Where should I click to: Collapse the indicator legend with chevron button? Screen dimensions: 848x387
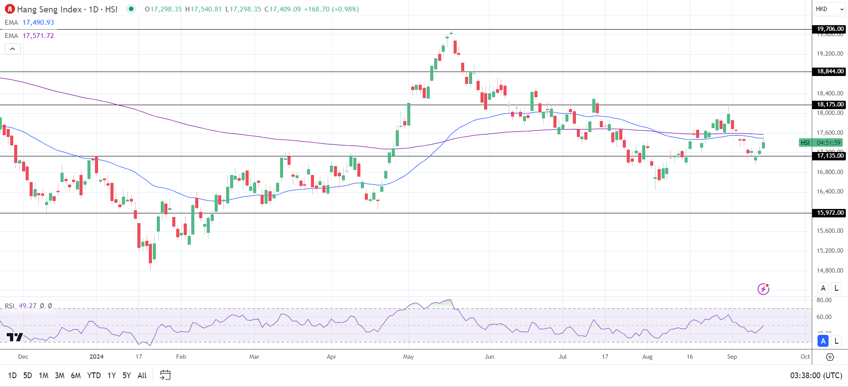coord(13,49)
